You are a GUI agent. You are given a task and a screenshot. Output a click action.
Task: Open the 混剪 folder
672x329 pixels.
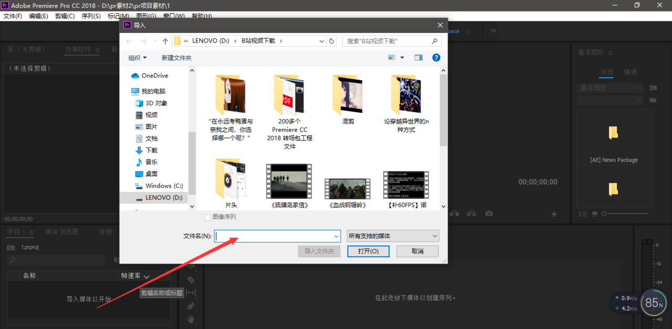[x=348, y=97]
